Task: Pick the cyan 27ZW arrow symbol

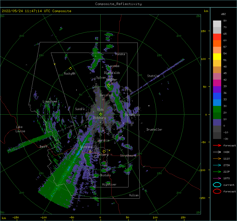Action: pos(217,165)
